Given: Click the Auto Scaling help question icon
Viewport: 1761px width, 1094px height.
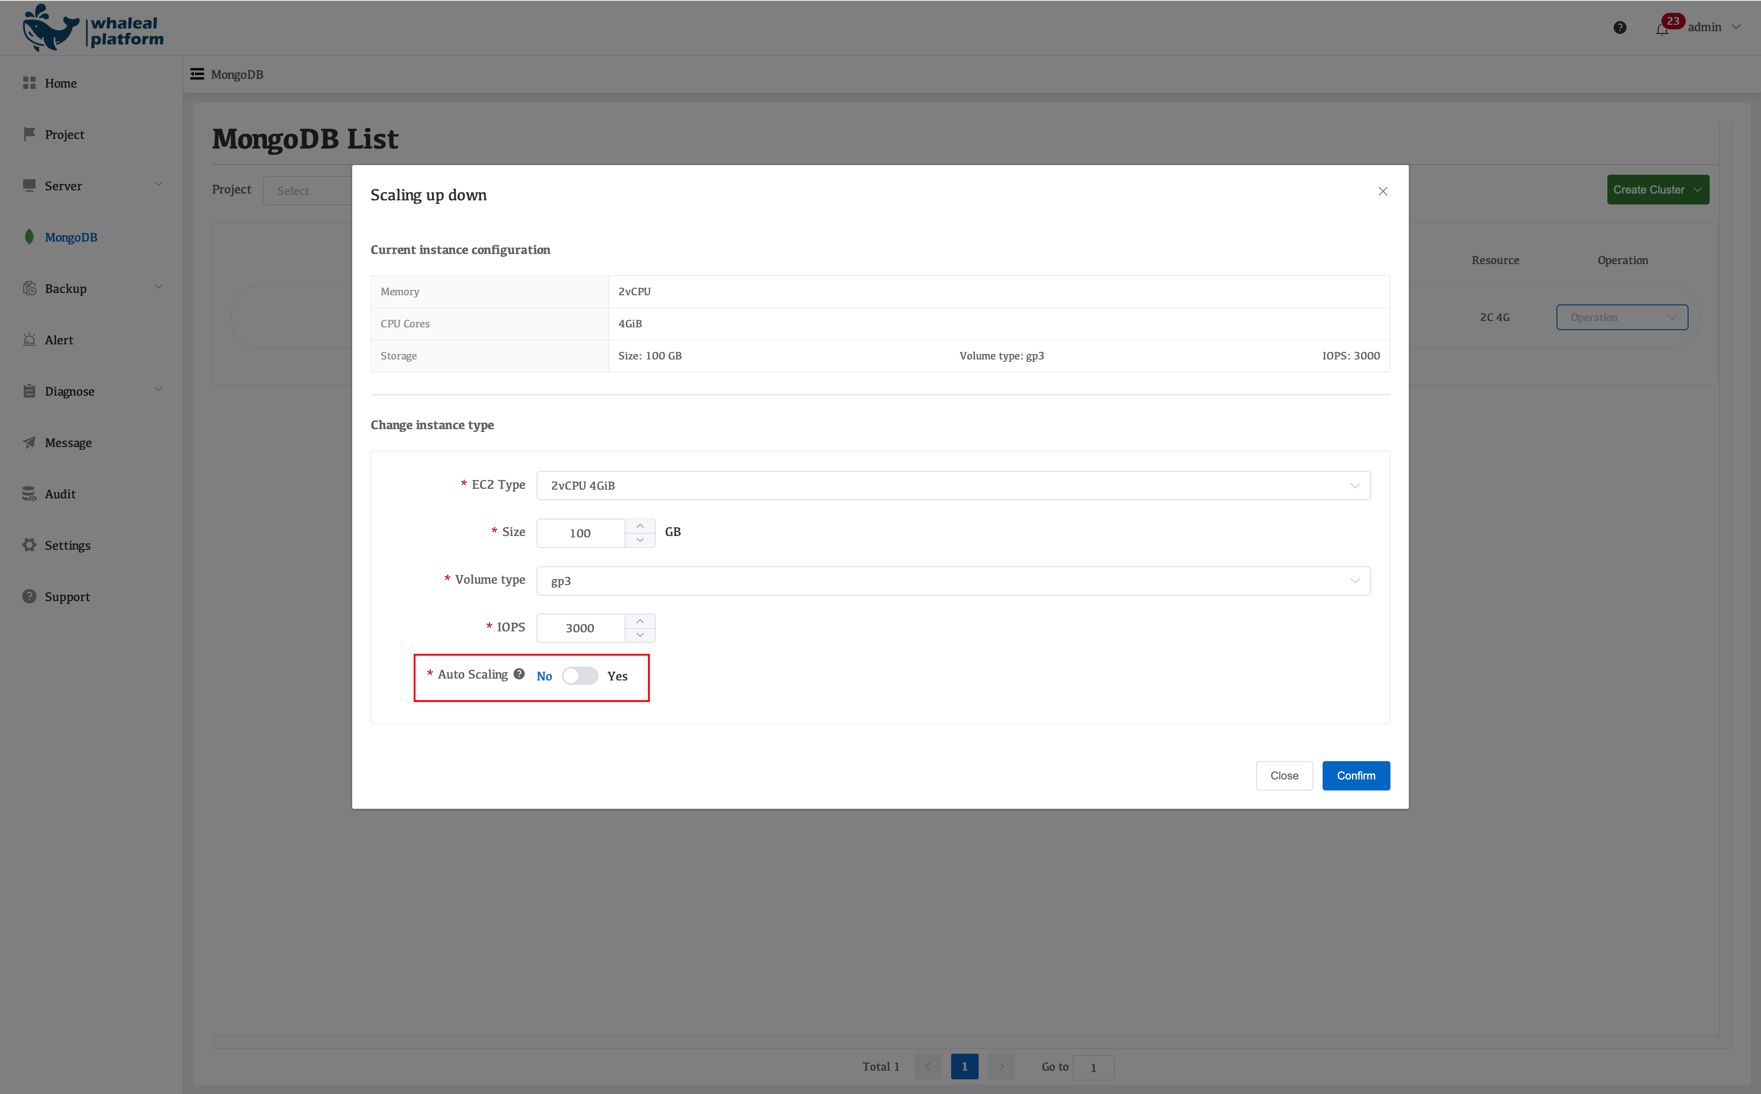Looking at the screenshot, I should click(519, 674).
